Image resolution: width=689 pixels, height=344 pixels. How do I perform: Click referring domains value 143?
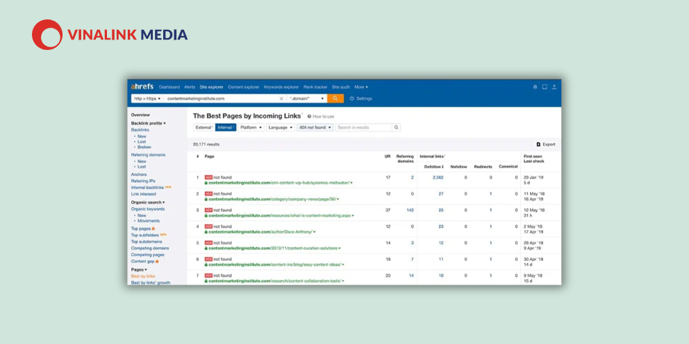tap(410, 210)
